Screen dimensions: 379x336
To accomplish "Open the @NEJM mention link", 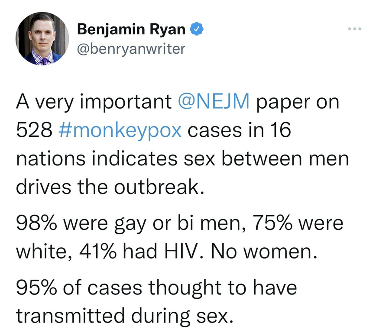I will coord(214,103).
